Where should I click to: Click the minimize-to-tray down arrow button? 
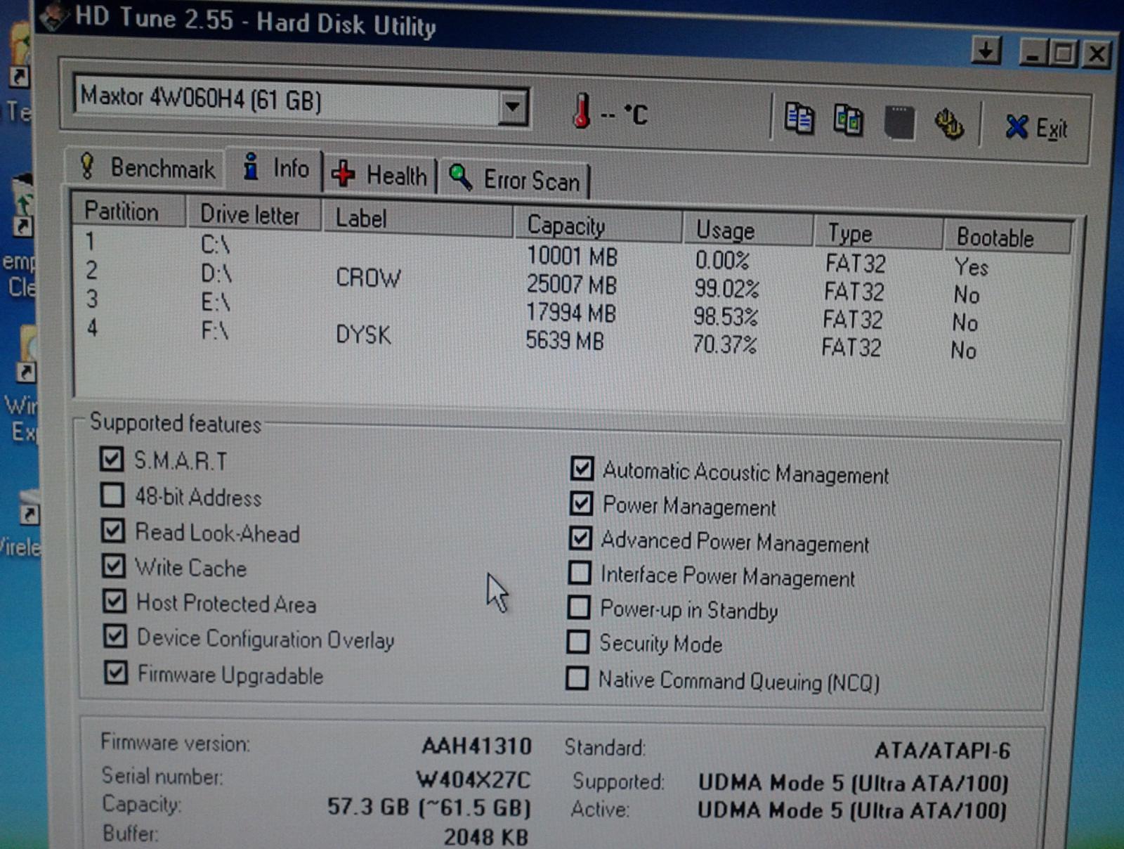click(x=986, y=51)
